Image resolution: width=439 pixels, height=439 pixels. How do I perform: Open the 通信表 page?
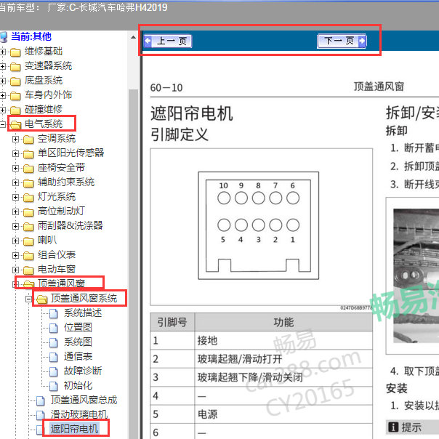[x=78, y=356]
